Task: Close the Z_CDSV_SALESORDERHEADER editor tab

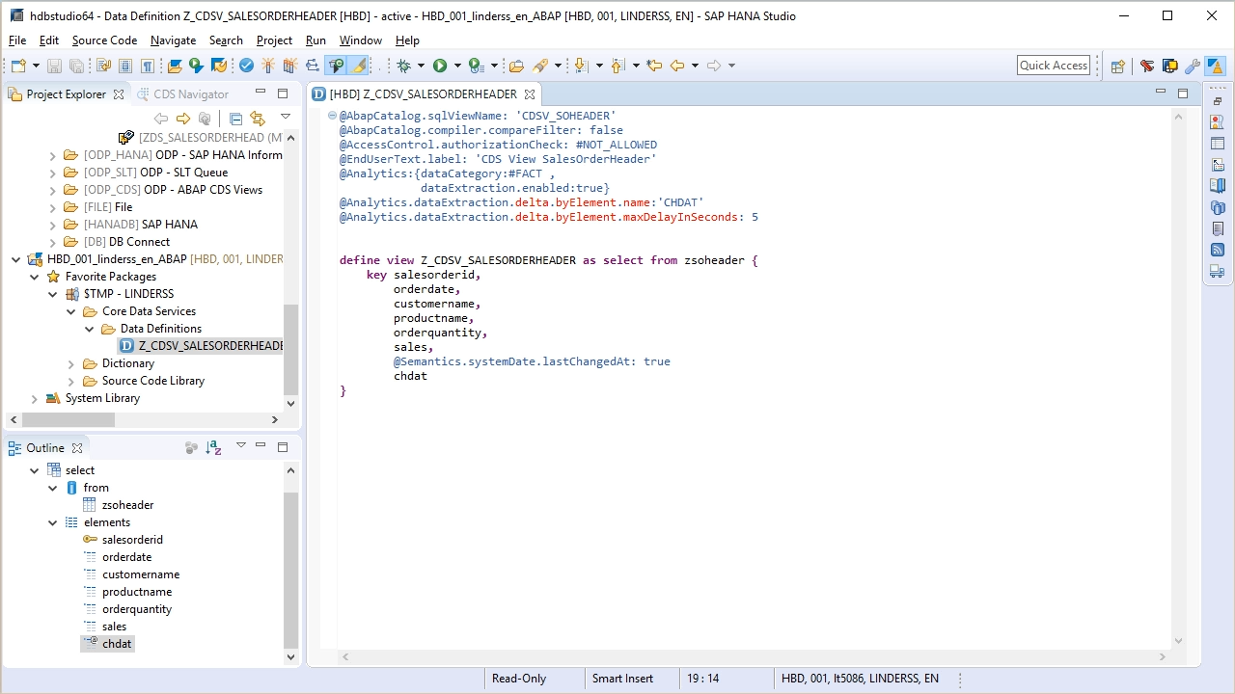Action: [x=529, y=94]
